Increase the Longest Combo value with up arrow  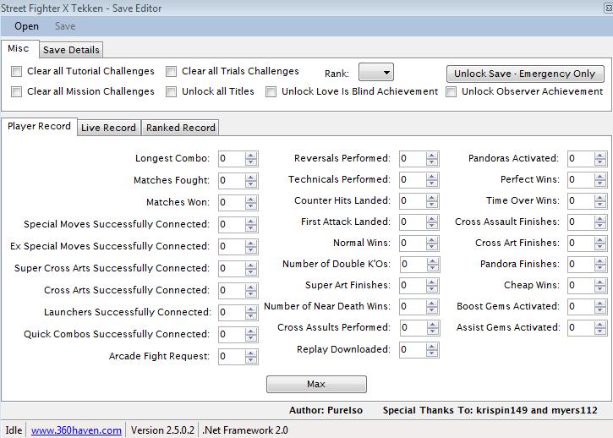[250, 155]
